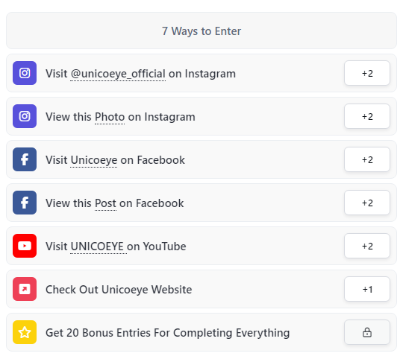This screenshot has height=356, width=403.
Task: Claim +2 for visiting Unicoeye on Facebook
Action: click(x=367, y=159)
